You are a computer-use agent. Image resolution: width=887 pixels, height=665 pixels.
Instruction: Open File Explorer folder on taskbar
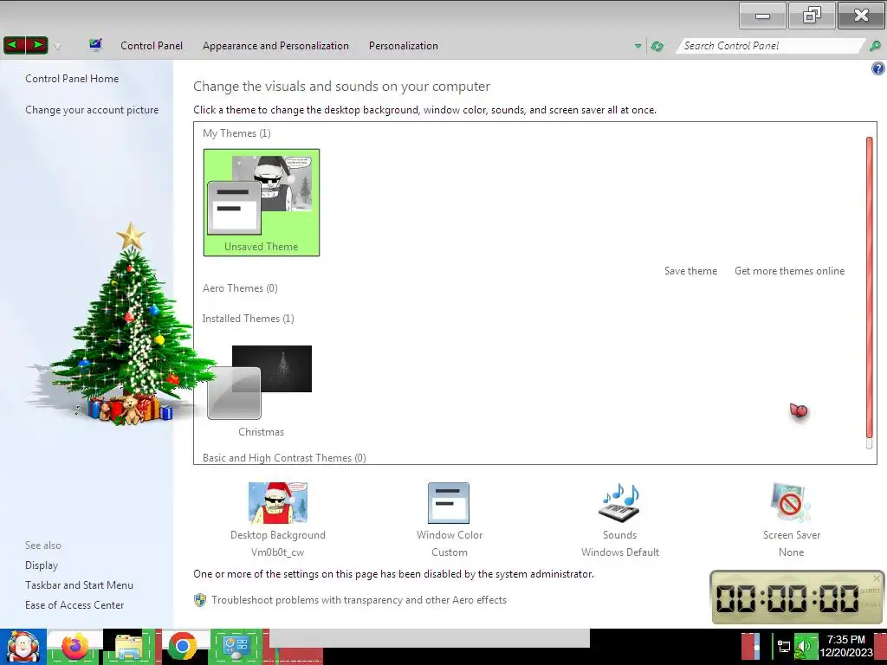[128, 646]
